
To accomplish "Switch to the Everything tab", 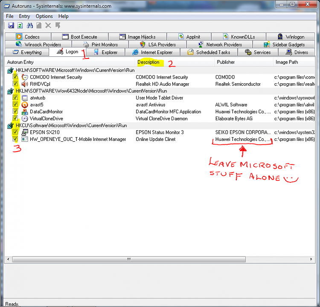I will (27, 52).
